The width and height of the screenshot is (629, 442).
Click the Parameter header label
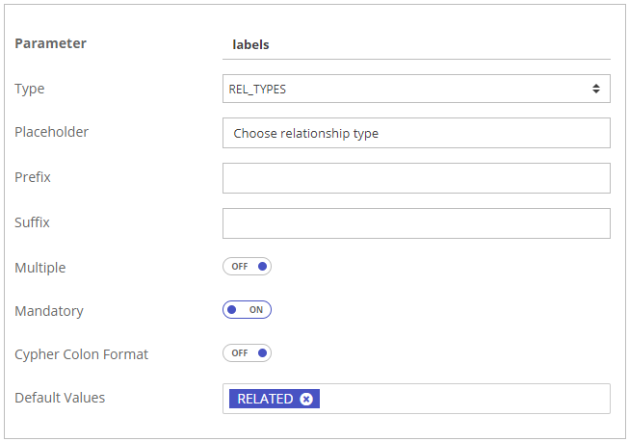tap(50, 43)
